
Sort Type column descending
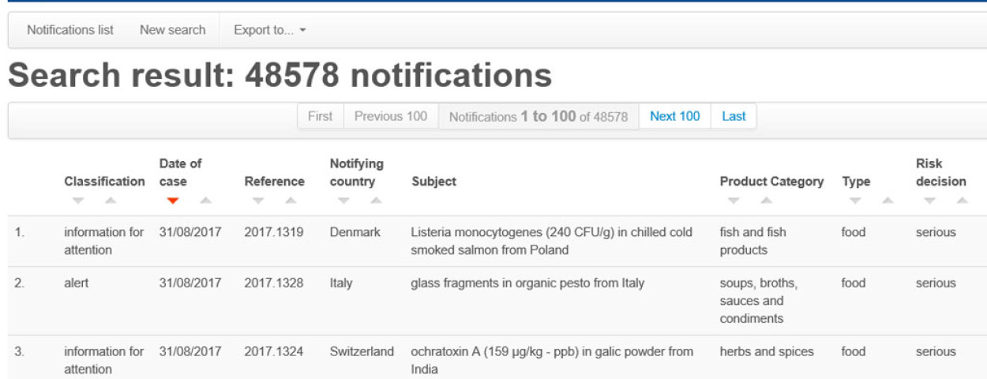(x=856, y=201)
